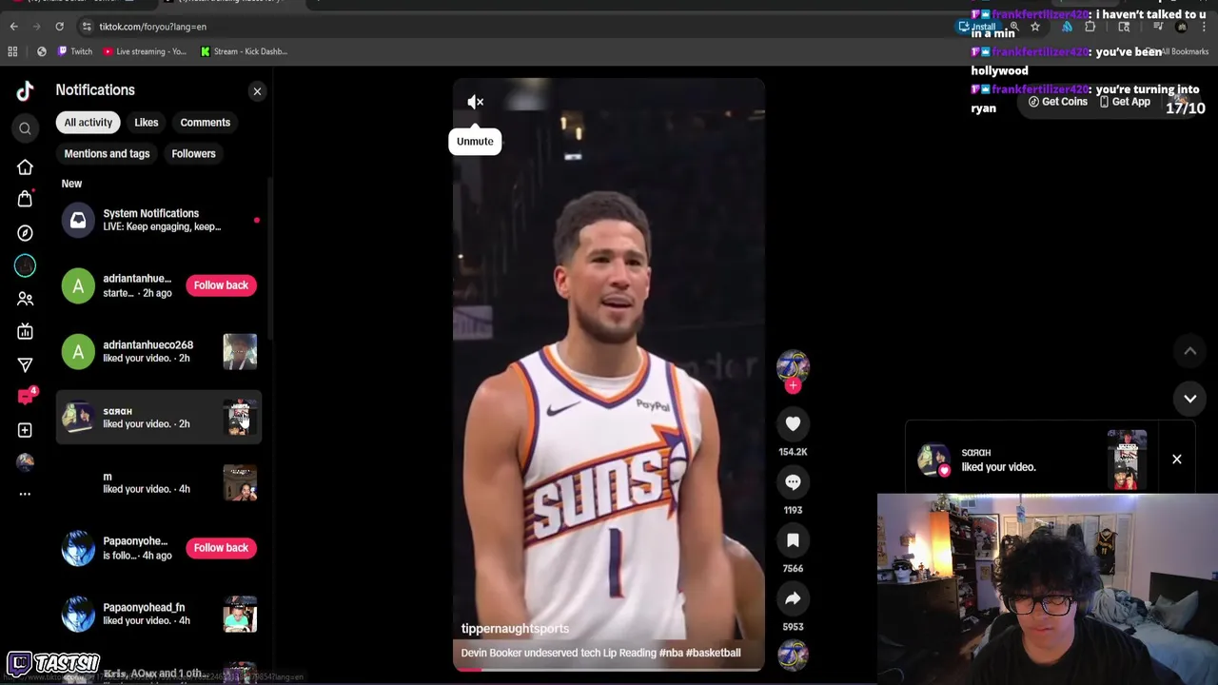
Task: Open video thumbnail in user m notification
Action: pyautogui.click(x=240, y=483)
